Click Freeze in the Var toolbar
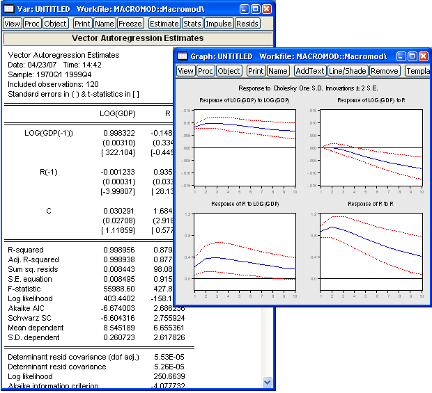This screenshot has height=393, width=432. [x=130, y=24]
